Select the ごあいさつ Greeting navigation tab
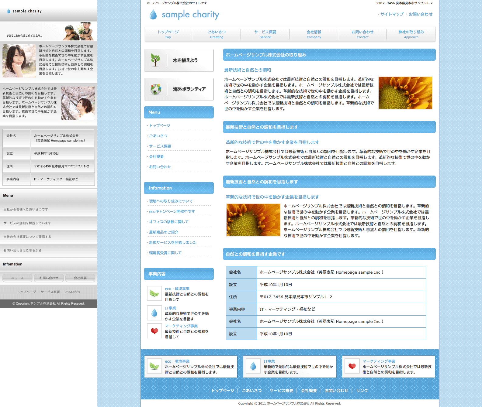Viewport: 482px width, 407px height. [x=217, y=34]
